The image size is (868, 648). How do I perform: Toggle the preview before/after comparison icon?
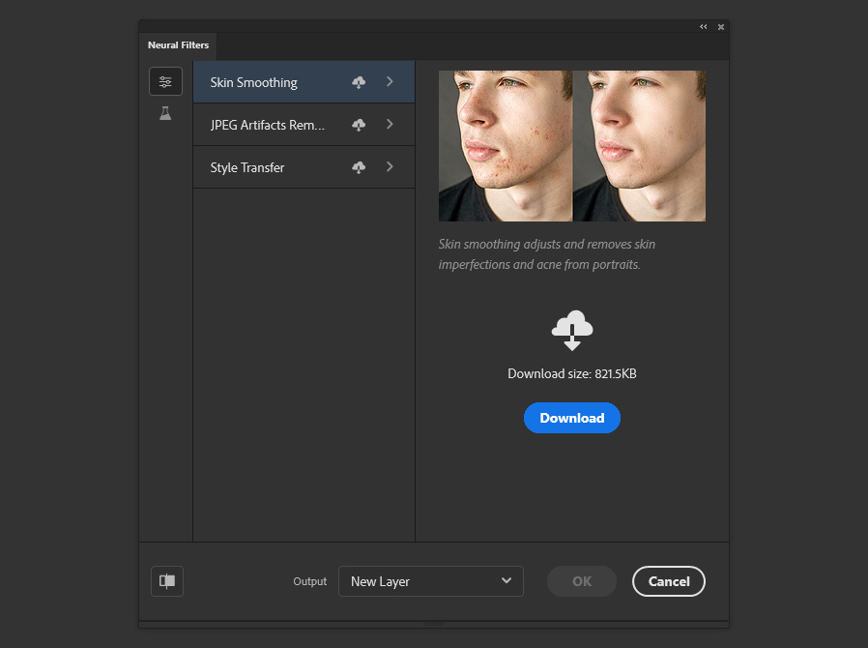(x=167, y=581)
